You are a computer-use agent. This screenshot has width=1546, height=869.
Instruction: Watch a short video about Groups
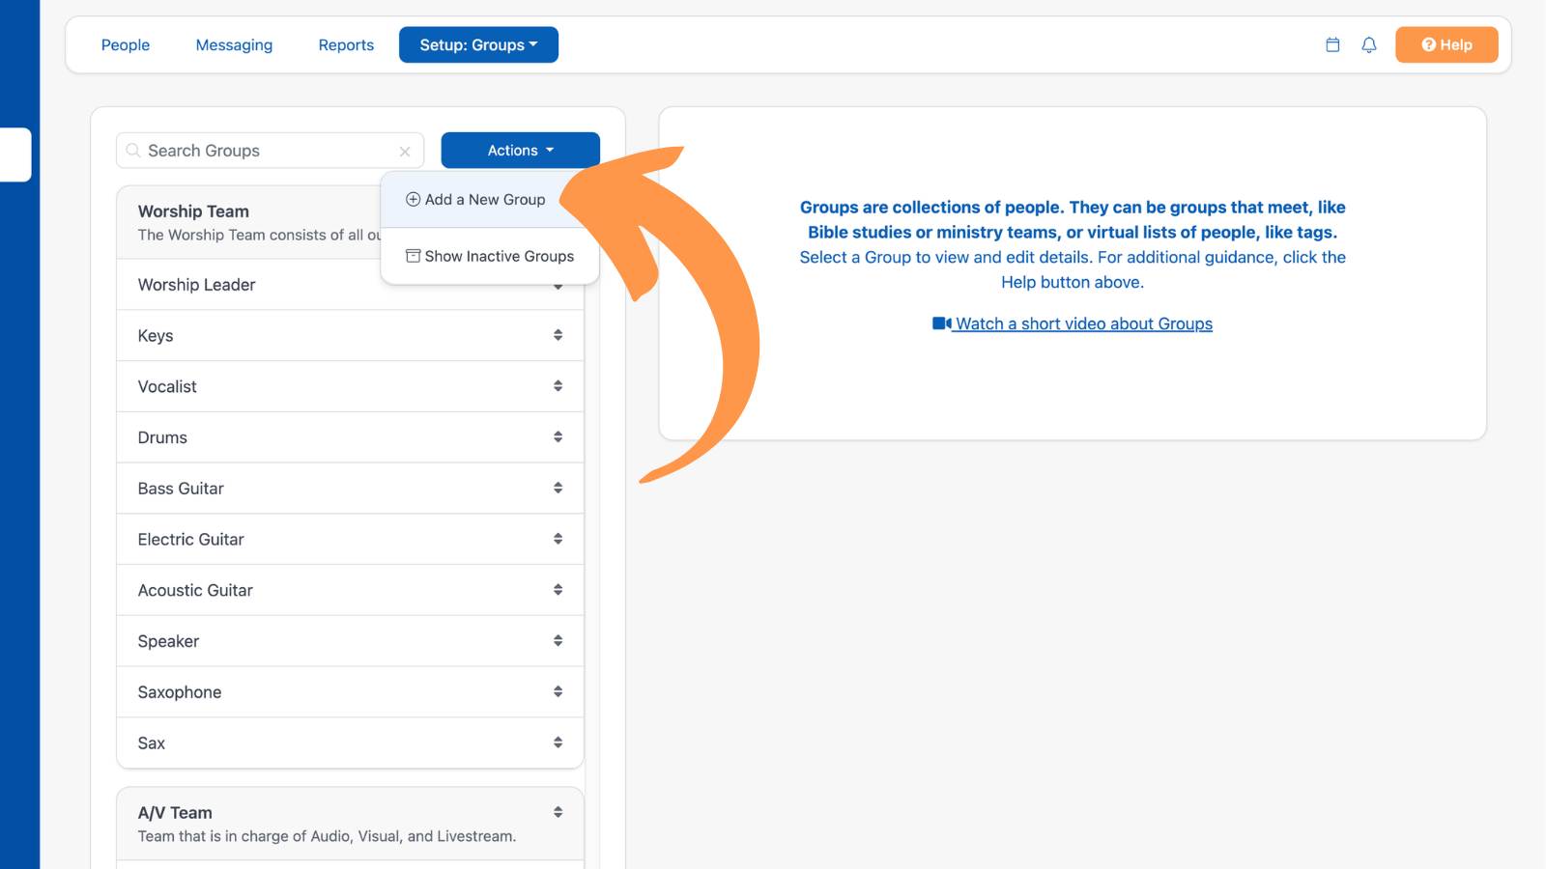point(1073,323)
